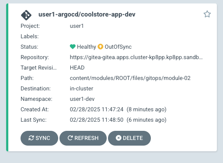Favorite the app with star icon
The width and height of the screenshot is (223, 163).
207,14
